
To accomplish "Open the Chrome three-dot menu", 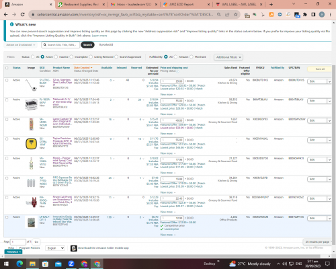I will coord(330,15).
